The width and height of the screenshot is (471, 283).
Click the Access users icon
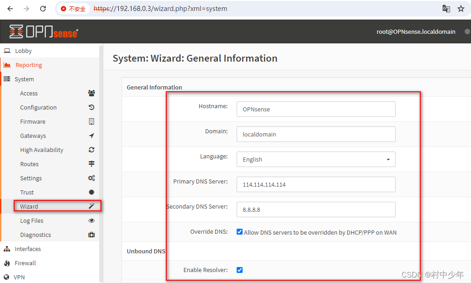tap(92, 93)
